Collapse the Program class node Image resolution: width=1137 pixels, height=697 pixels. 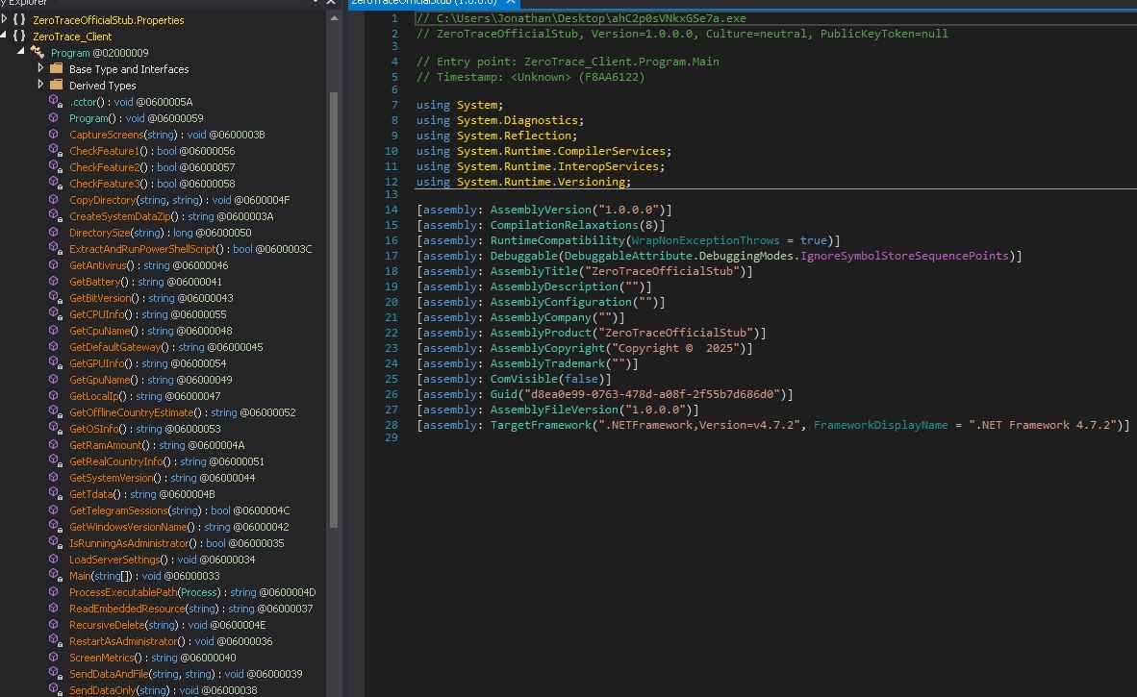click(21, 52)
